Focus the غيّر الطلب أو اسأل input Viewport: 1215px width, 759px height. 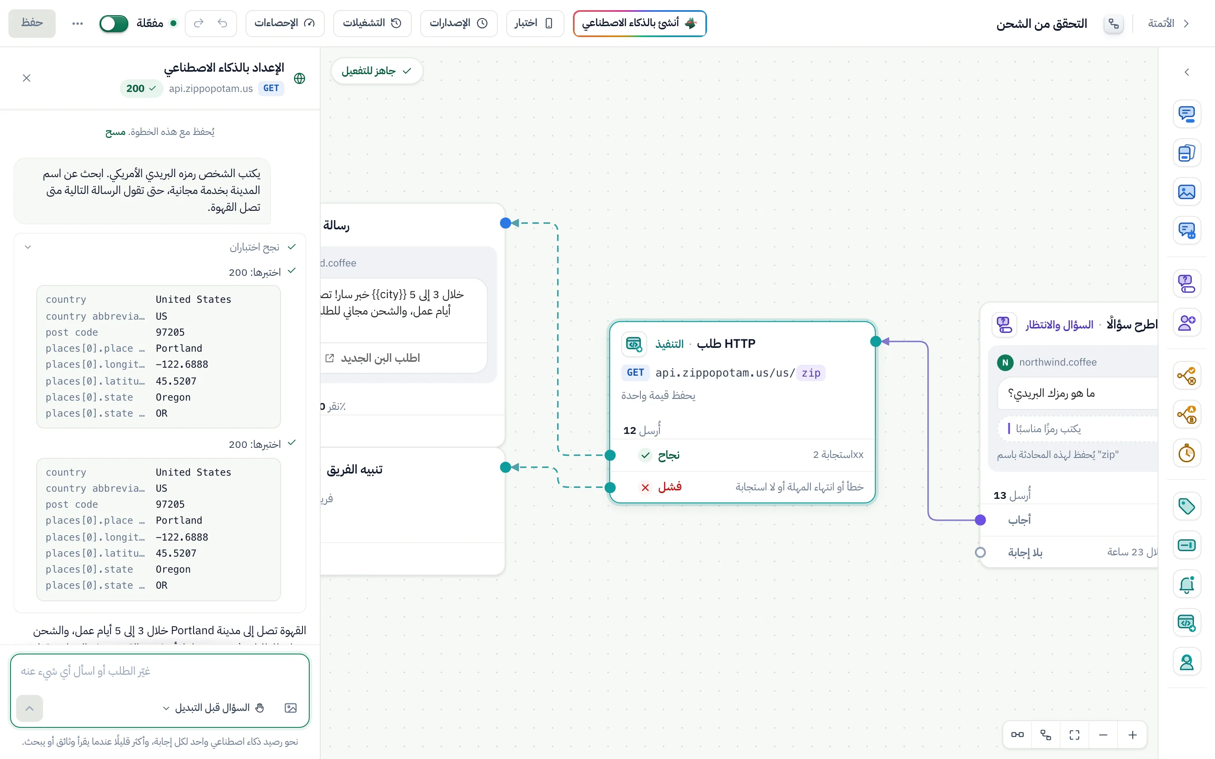coord(159,672)
